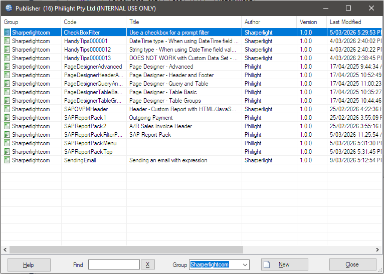This screenshot has height=274, width=384.
Task: Click the '17/04/2025 9:44:34' modified date
Action: (355, 67)
